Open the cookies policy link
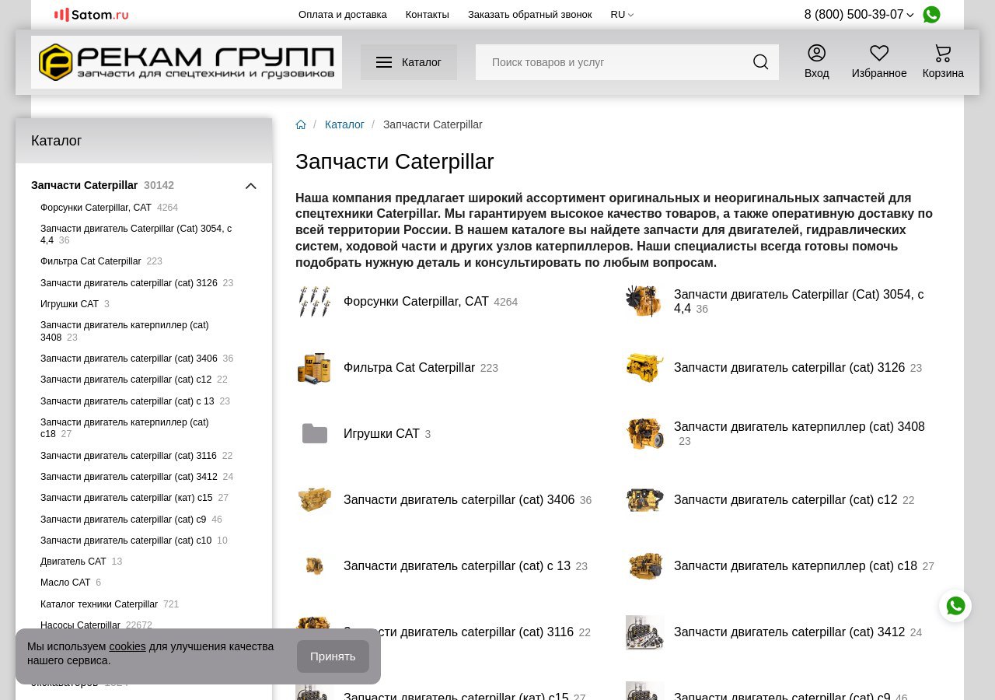995x700 pixels. coord(127,646)
